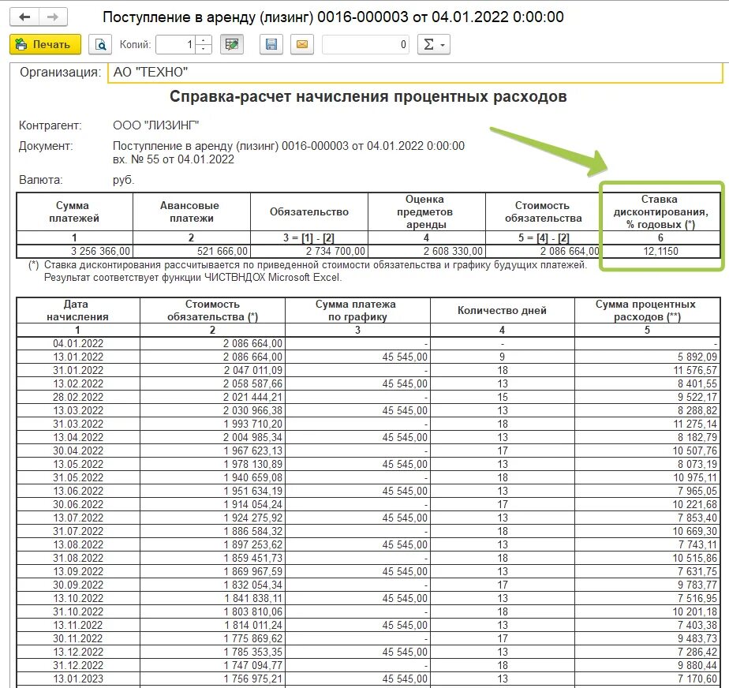Select liability value 1 967 623,13
The height and width of the screenshot is (688, 729).
click(212, 451)
